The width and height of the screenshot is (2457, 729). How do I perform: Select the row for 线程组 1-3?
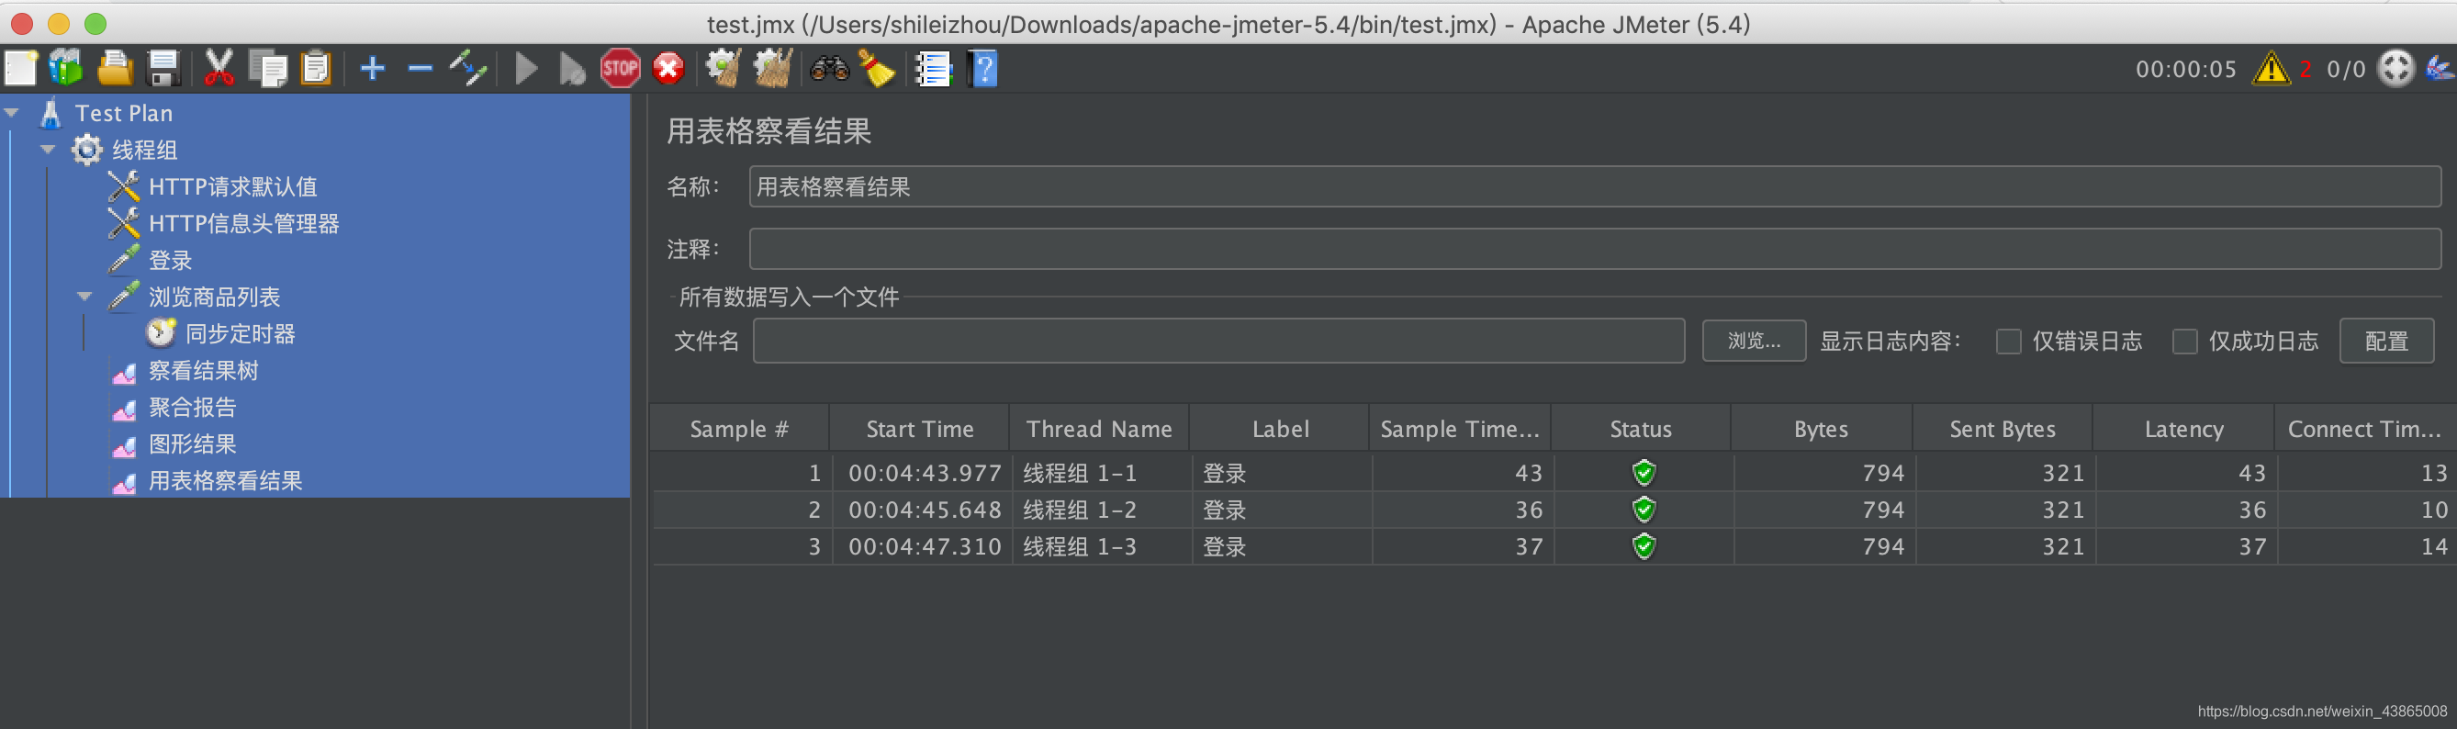1554,547
